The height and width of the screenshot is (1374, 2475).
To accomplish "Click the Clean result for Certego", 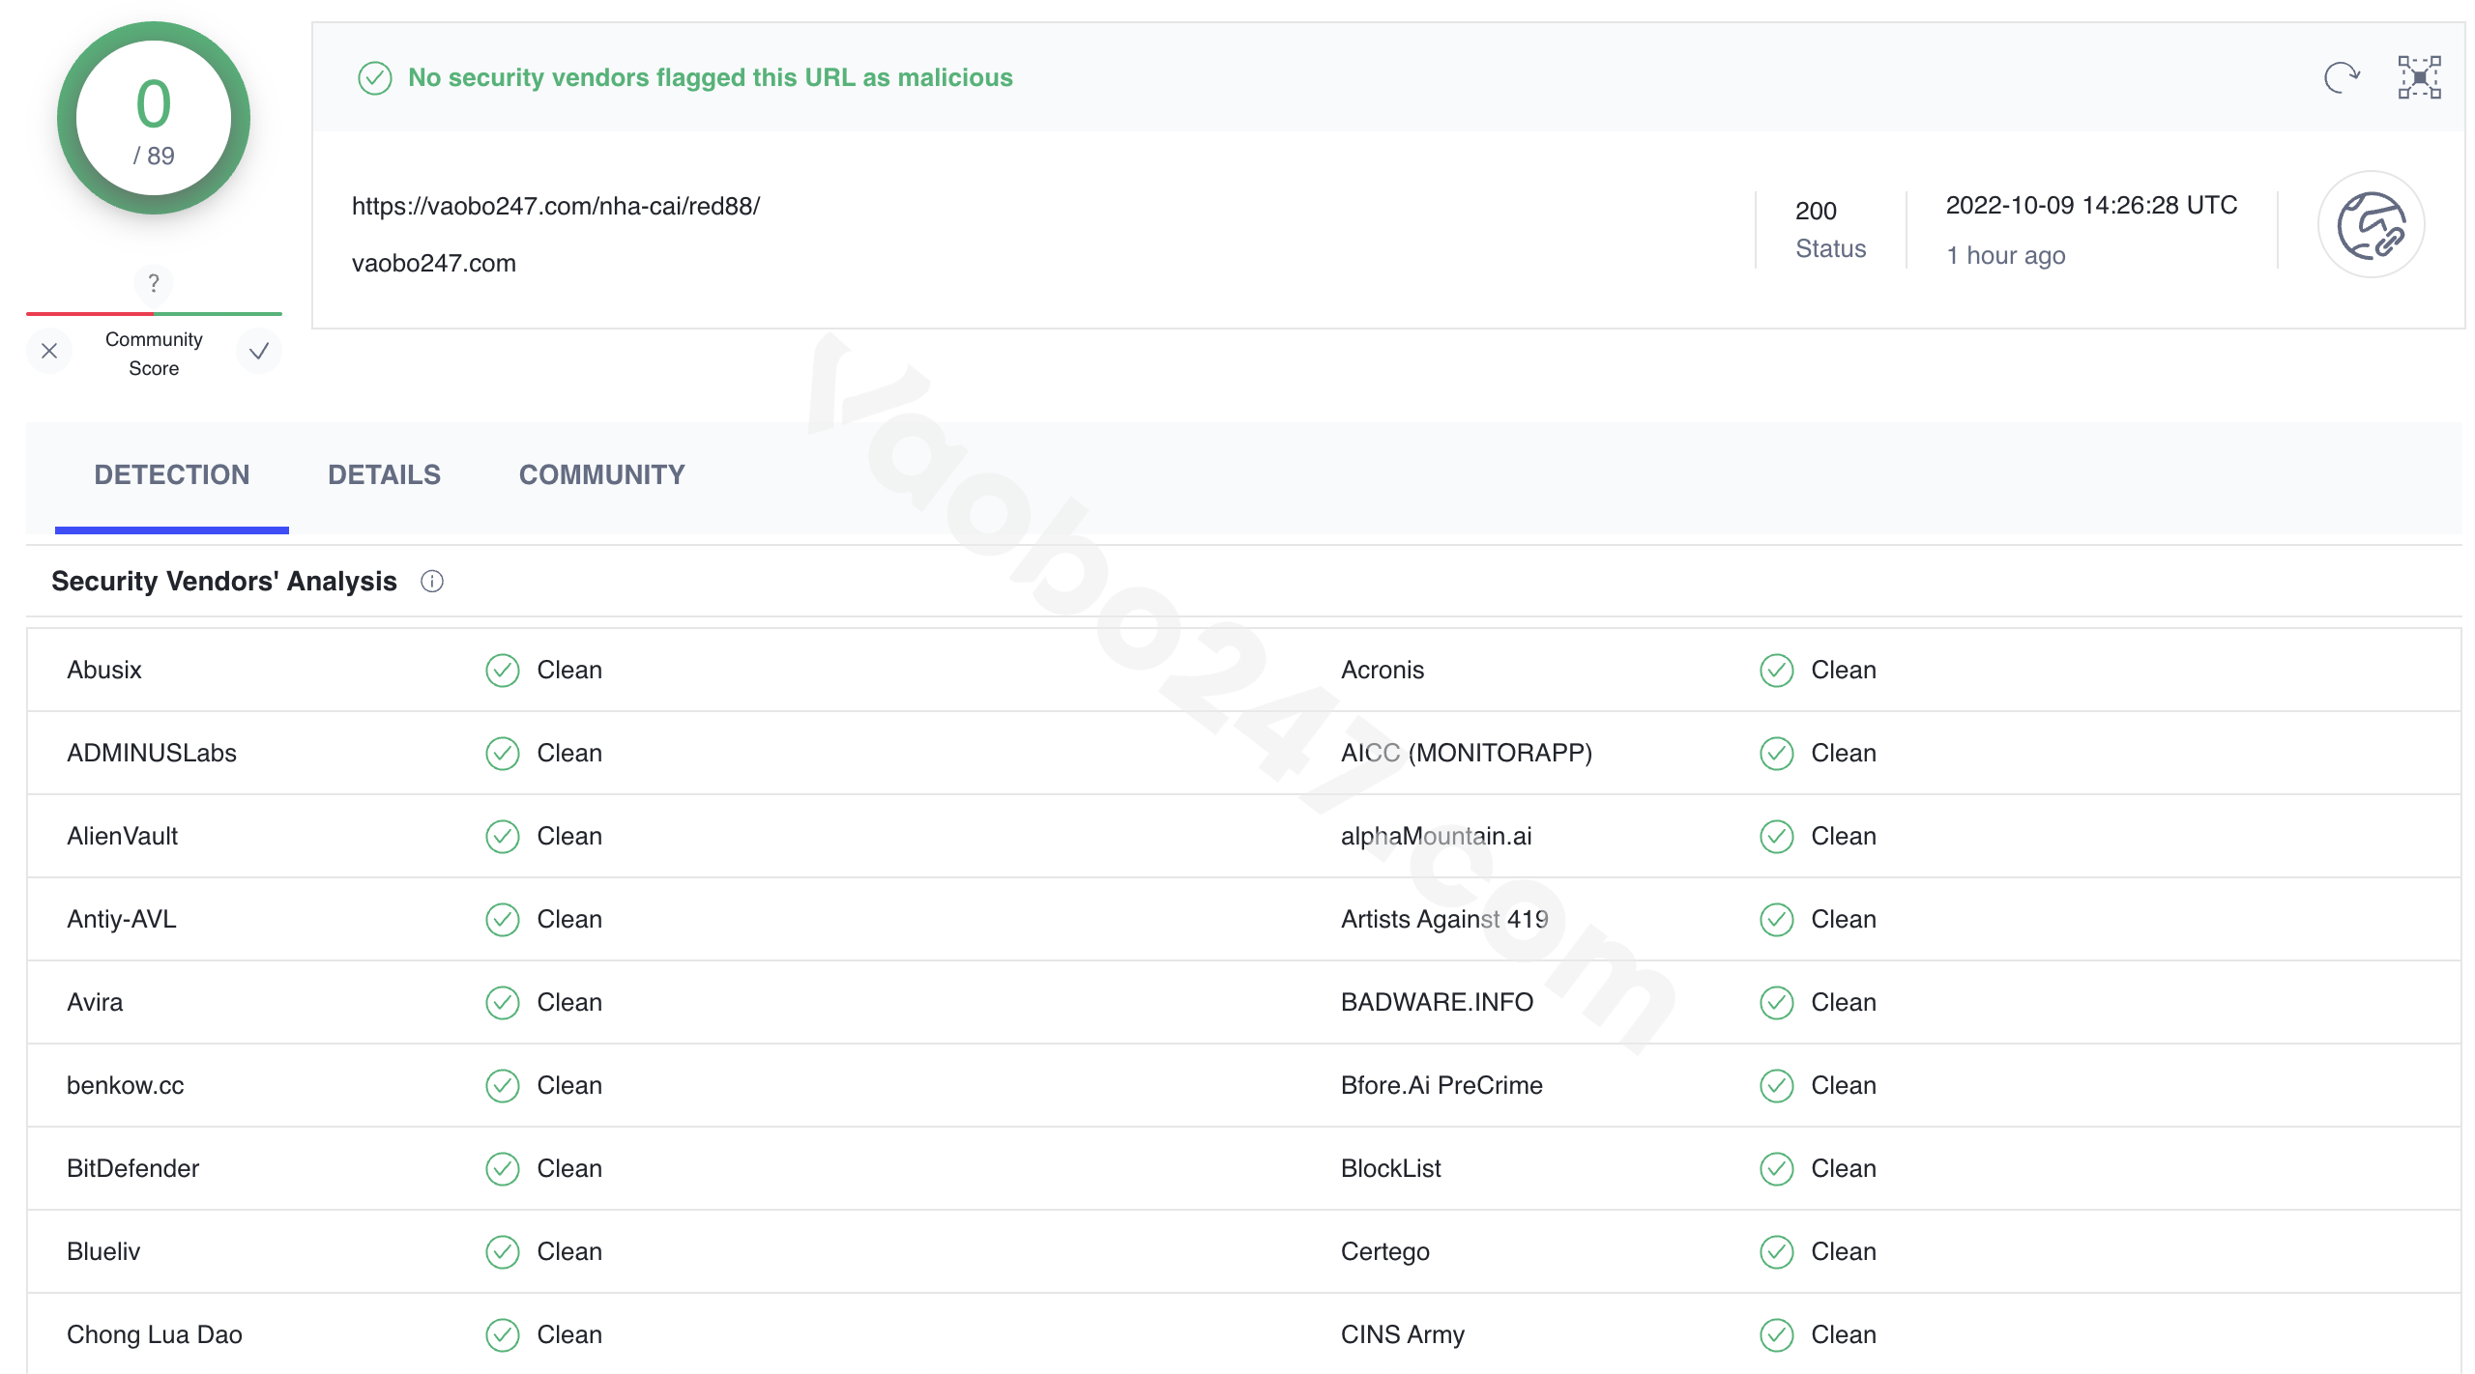I will pos(1844,1251).
